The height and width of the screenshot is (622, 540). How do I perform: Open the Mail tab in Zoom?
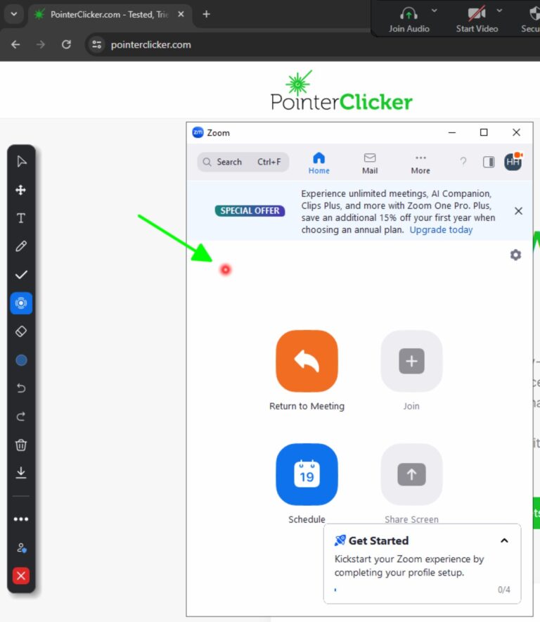pyautogui.click(x=370, y=163)
